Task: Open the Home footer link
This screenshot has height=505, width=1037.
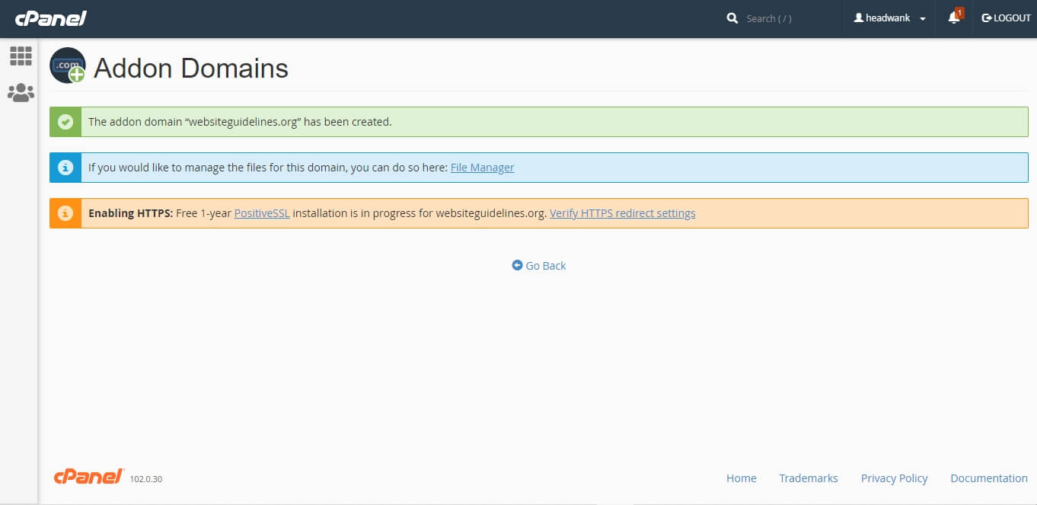Action: [741, 478]
